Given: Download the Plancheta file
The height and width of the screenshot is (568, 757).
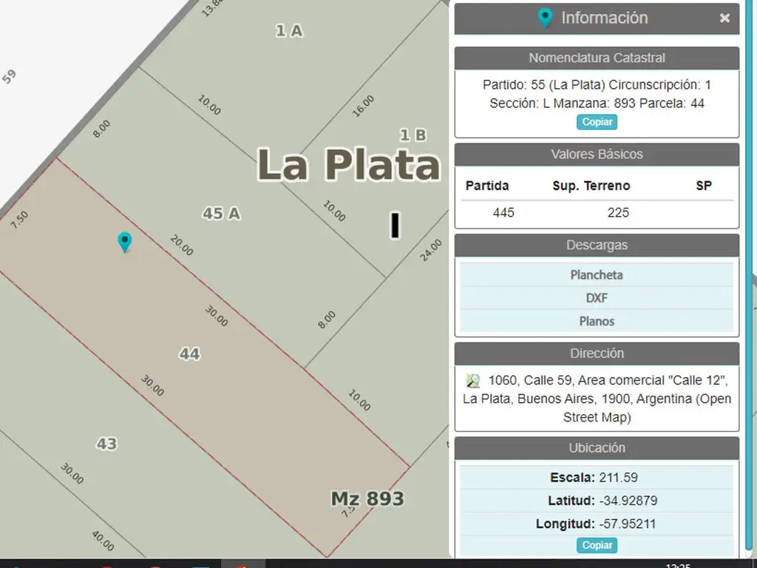Looking at the screenshot, I should pos(597,275).
